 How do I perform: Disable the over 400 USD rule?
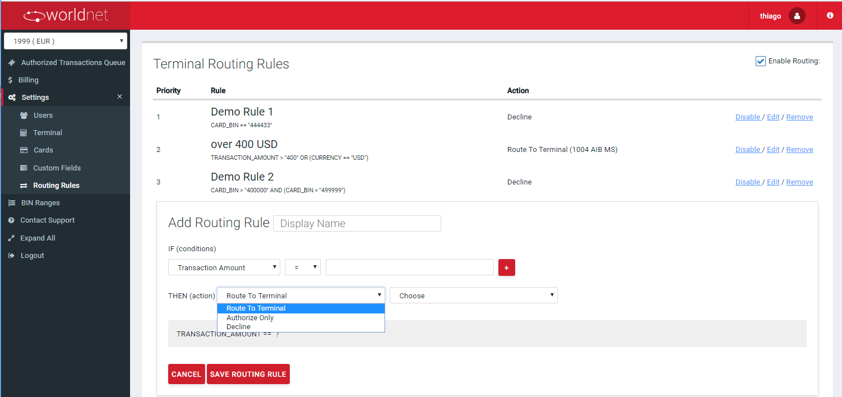coord(748,150)
